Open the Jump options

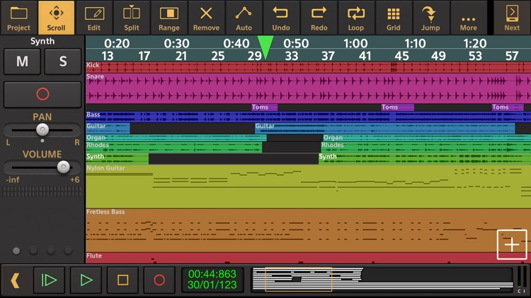pos(430,18)
